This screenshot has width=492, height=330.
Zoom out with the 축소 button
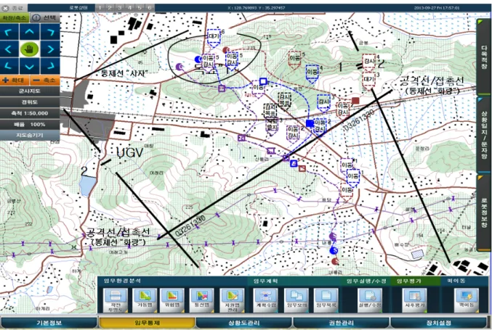[45, 81]
